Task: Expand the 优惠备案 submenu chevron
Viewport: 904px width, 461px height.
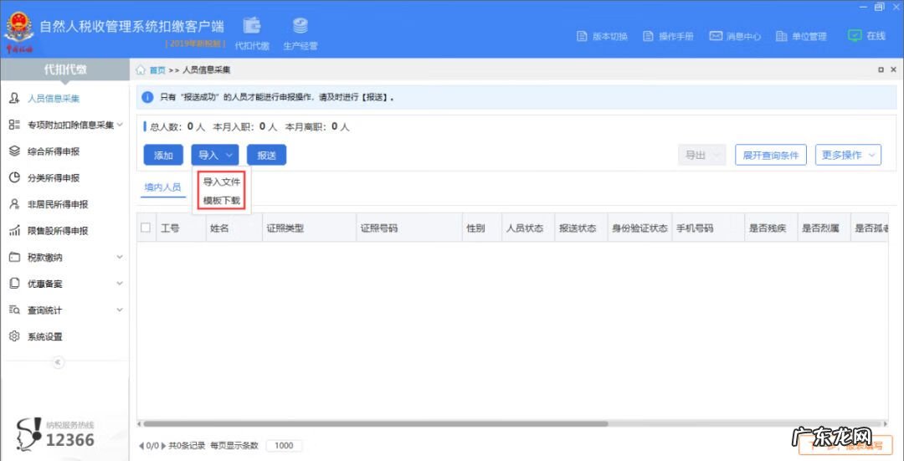Action: tap(120, 284)
